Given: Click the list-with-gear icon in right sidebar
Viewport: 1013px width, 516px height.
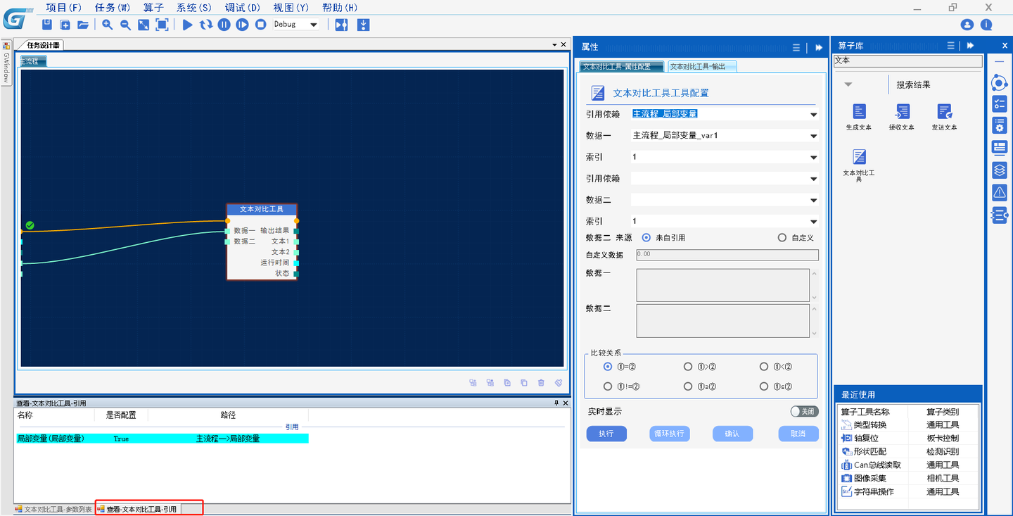Looking at the screenshot, I should tap(999, 125).
